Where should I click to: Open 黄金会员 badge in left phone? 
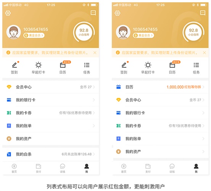tap(34, 36)
